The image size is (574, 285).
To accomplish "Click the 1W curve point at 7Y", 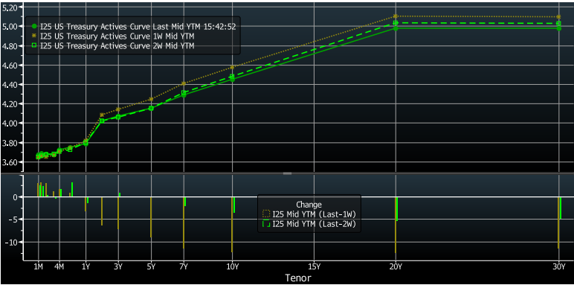I will (184, 84).
